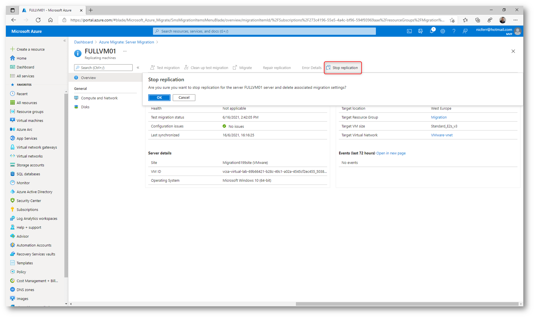Select Compute and Network menu item

pyautogui.click(x=99, y=98)
